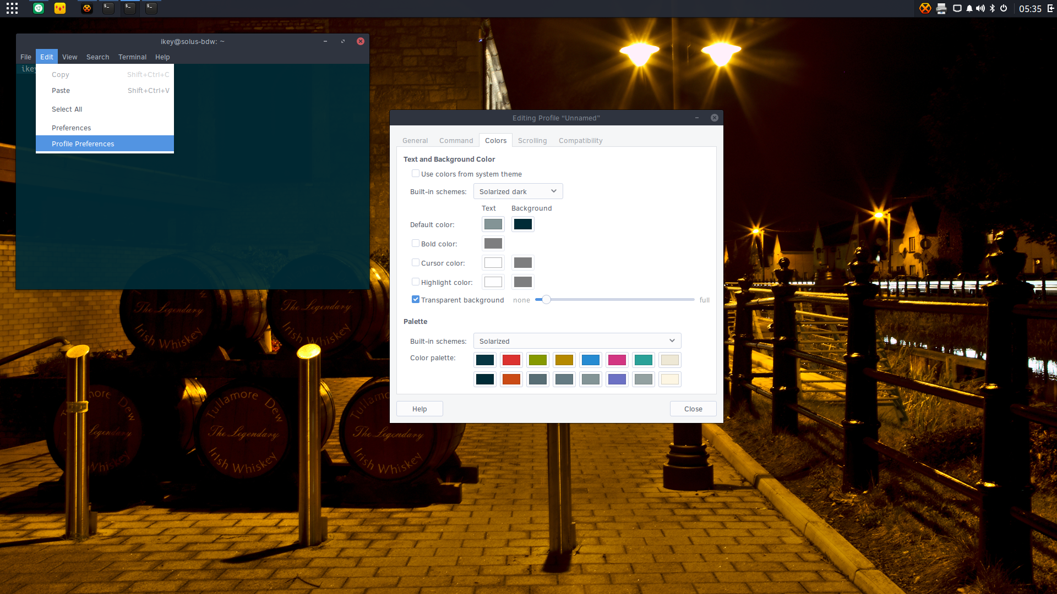The height and width of the screenshot is (594, 1057).
Task: Unmaximize the terminal window with the restore icon
Action: [x=343, y=41]
